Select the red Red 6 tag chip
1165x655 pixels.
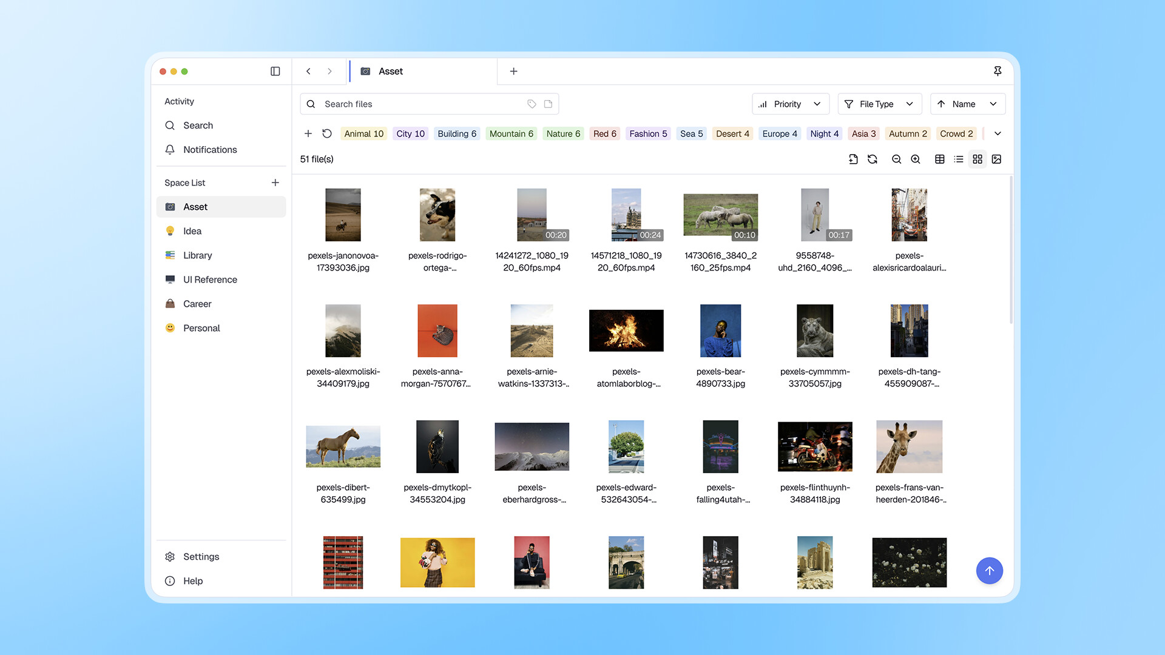[604, 133]
